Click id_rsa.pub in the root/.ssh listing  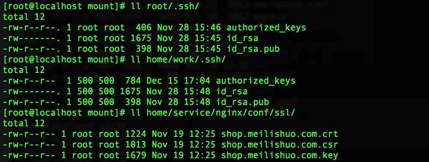[x=253, y=49]
